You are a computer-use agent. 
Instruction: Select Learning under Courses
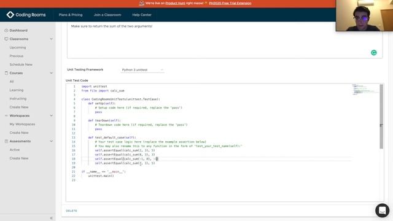pyautogui.click(x=17, y=90)
